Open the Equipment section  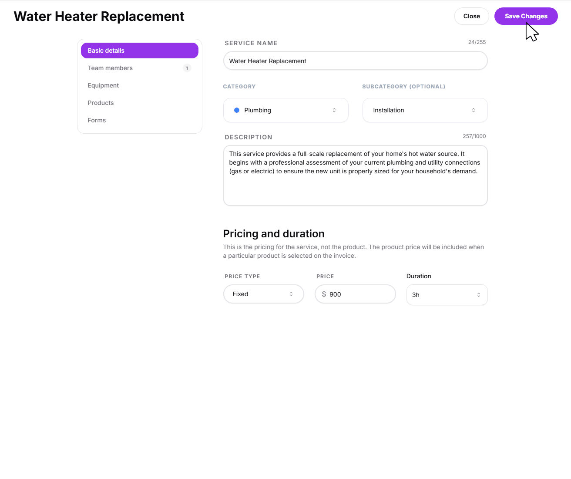coord(103,85)
